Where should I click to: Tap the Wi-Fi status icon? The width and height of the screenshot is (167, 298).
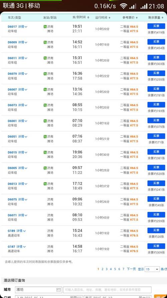[x=124, y=6]
